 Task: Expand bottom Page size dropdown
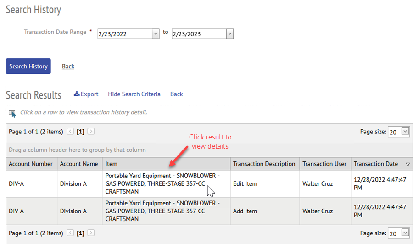tap(405, 233)
